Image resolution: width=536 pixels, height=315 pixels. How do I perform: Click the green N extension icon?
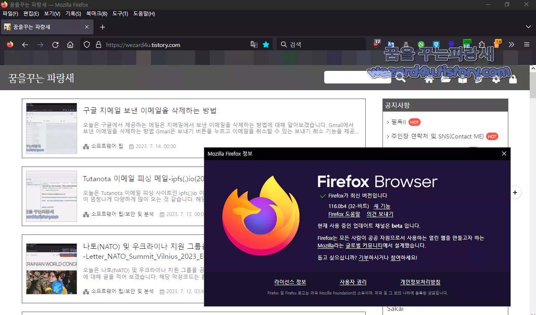click(x=421, y=44)
